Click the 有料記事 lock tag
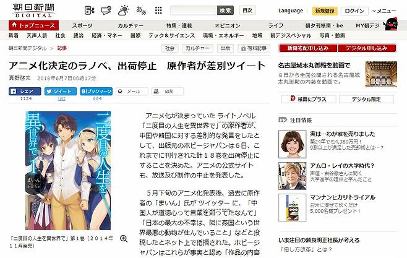This screenshot has width=407, height=258. [x=254, y=48]
